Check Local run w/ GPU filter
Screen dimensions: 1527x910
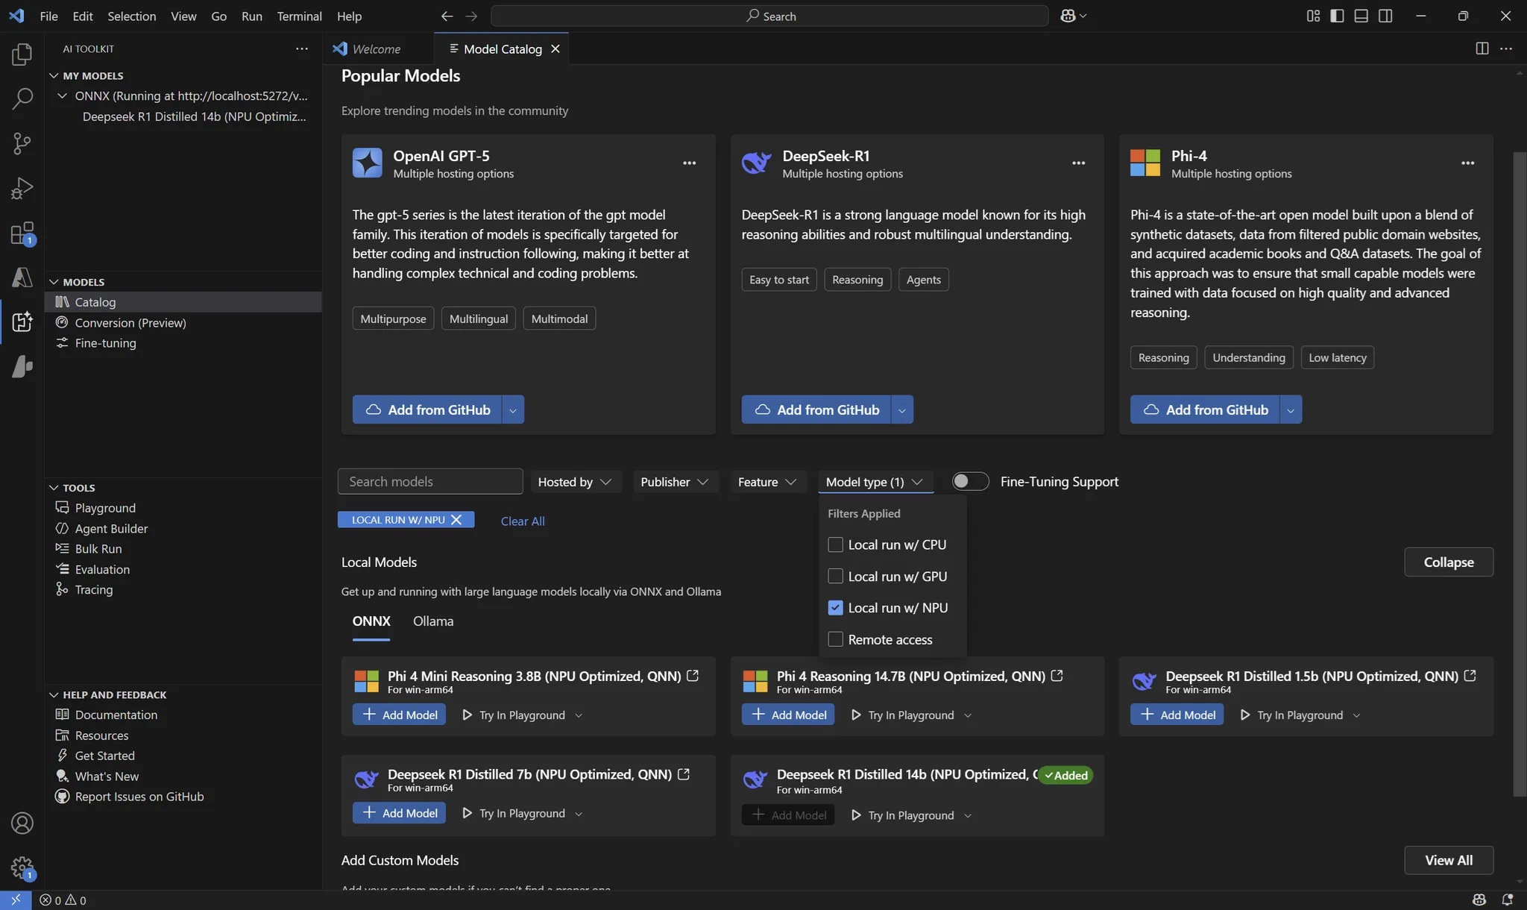[835, 576]
